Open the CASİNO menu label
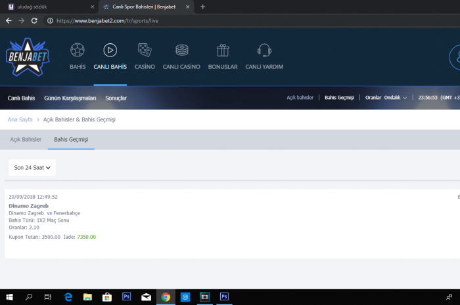Viewport: 460px width, 305px height. tap(145, 67)
